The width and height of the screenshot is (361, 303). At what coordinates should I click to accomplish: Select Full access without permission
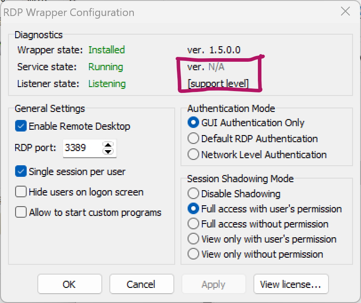point(193,223)
